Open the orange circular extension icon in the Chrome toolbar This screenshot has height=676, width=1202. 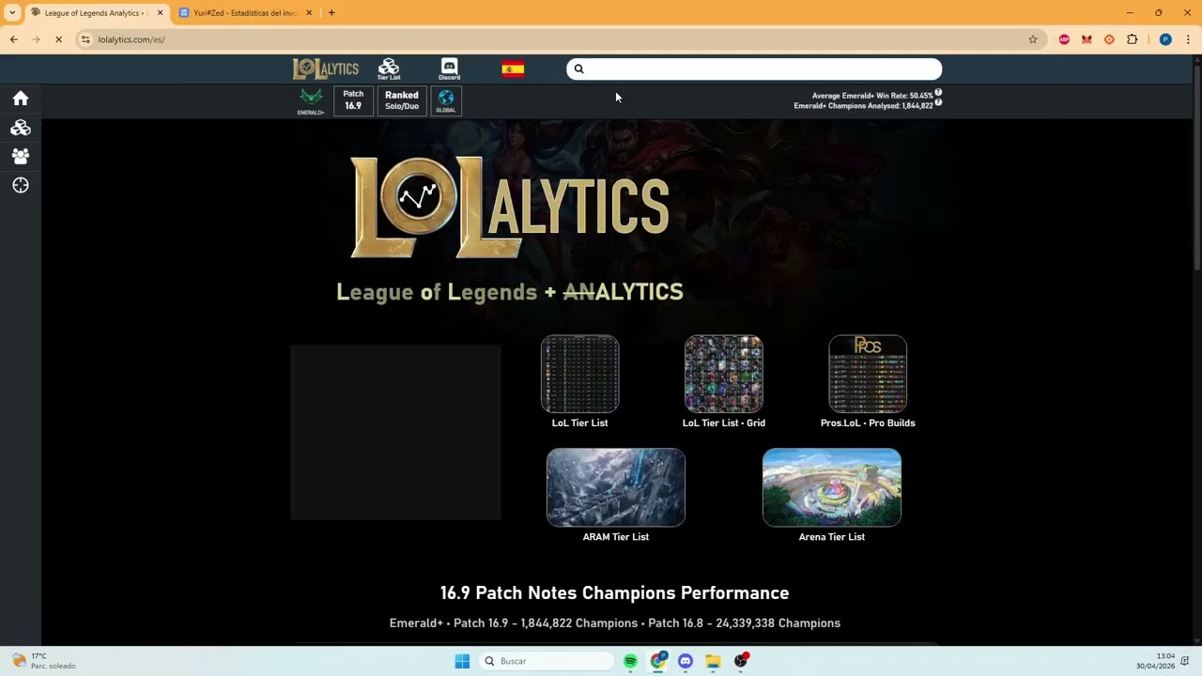click(x=1109, y=39)
